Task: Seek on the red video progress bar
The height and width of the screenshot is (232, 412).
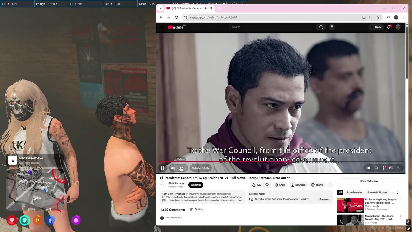Action: point(281,162)
